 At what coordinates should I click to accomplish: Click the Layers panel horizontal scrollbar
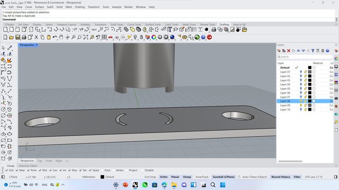click(290, 161)
